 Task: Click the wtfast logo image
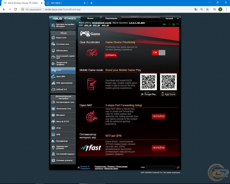point(91,148)
